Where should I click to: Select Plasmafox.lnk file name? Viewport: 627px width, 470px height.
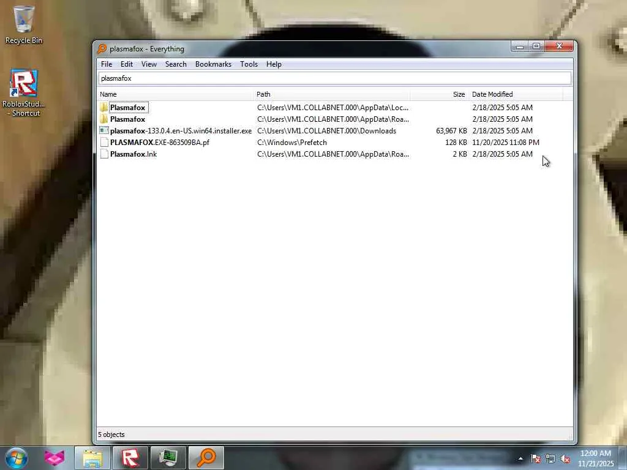coord(133,154)
